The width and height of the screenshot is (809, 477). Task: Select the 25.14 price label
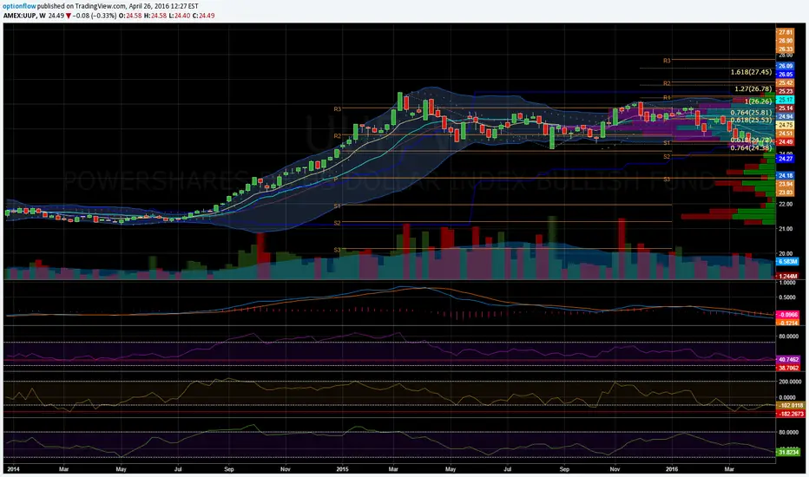pyautogui.click(x=786, y=108)
